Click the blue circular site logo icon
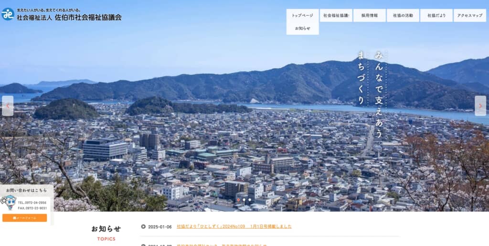 tap(8, 14)
